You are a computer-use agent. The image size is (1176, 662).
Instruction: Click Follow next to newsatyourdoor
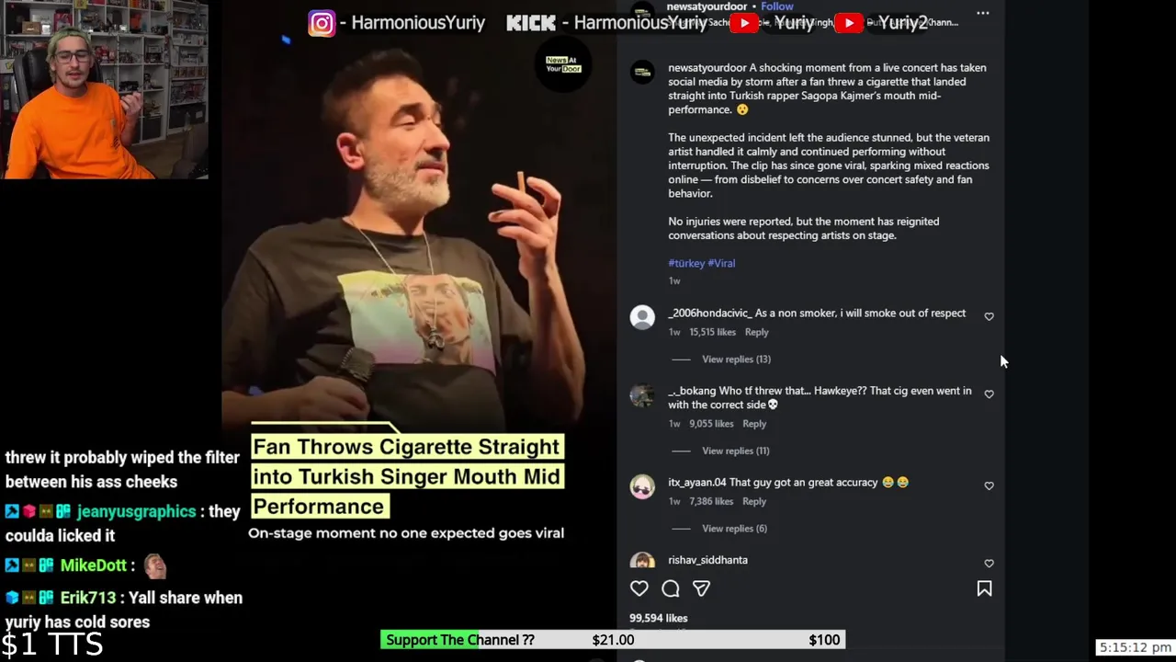[x=776, y=6]
